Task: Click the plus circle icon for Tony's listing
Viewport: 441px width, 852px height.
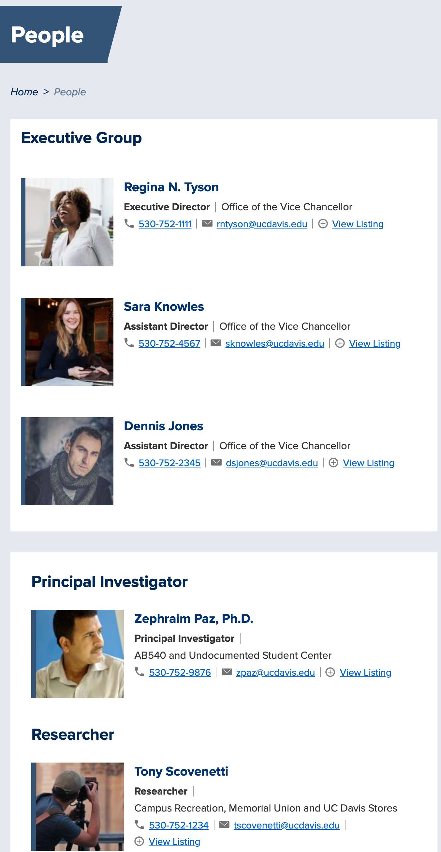Action: point(140,841)
